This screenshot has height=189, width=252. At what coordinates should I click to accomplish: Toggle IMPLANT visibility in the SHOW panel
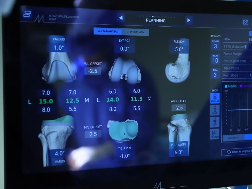(x=214, y=98)
